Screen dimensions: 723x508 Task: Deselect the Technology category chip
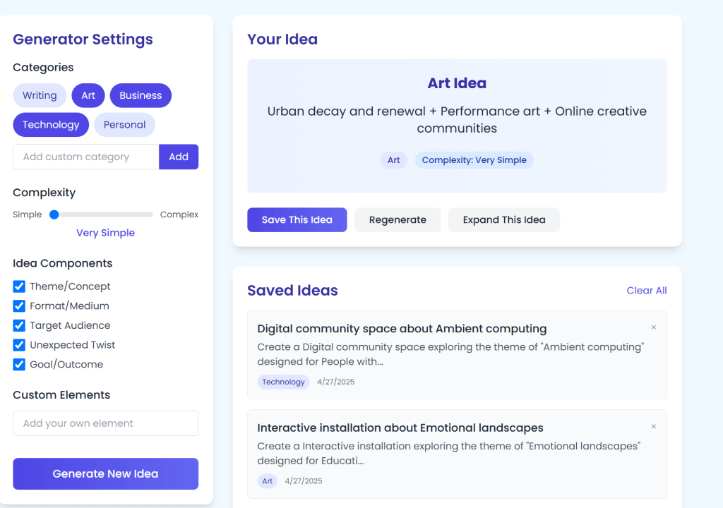click(x=51, y=125)
